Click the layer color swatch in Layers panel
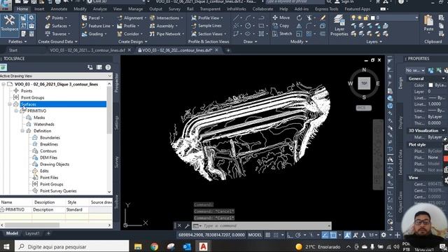 (372, 17)
